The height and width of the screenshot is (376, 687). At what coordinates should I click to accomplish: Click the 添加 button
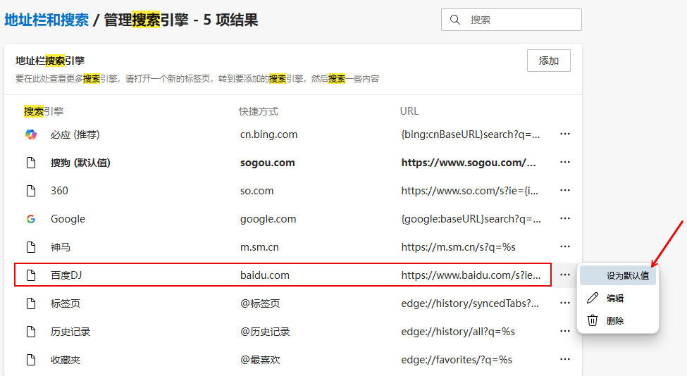pyautogui.click(x=549, y=61)
